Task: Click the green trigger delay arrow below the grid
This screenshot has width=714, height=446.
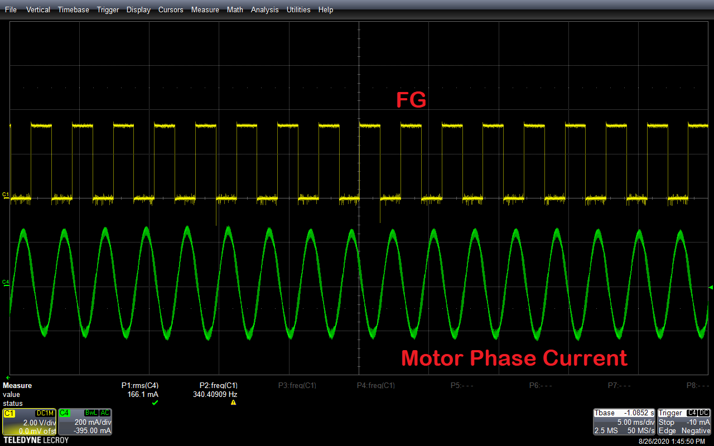Action: pos(8,377)
